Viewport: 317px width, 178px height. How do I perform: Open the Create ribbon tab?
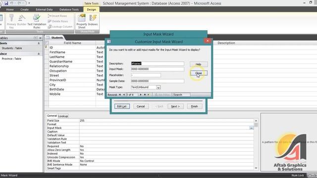click(x=24, y=9)
